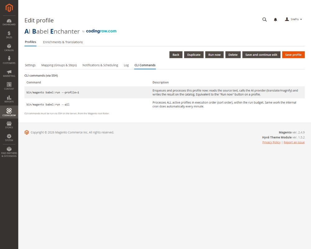Click Save and continue edit
This screenshot has height=249, width=311.
(x=261, y=55)
